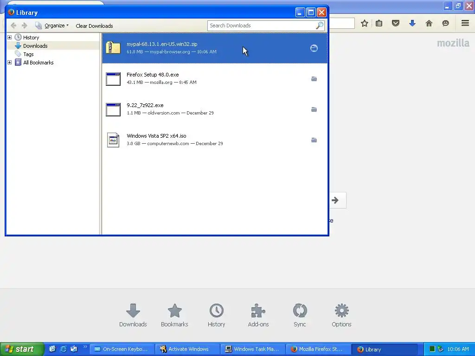
Task: Save page to Pocket in Firefox toolbar
Action: pos(396,23)
